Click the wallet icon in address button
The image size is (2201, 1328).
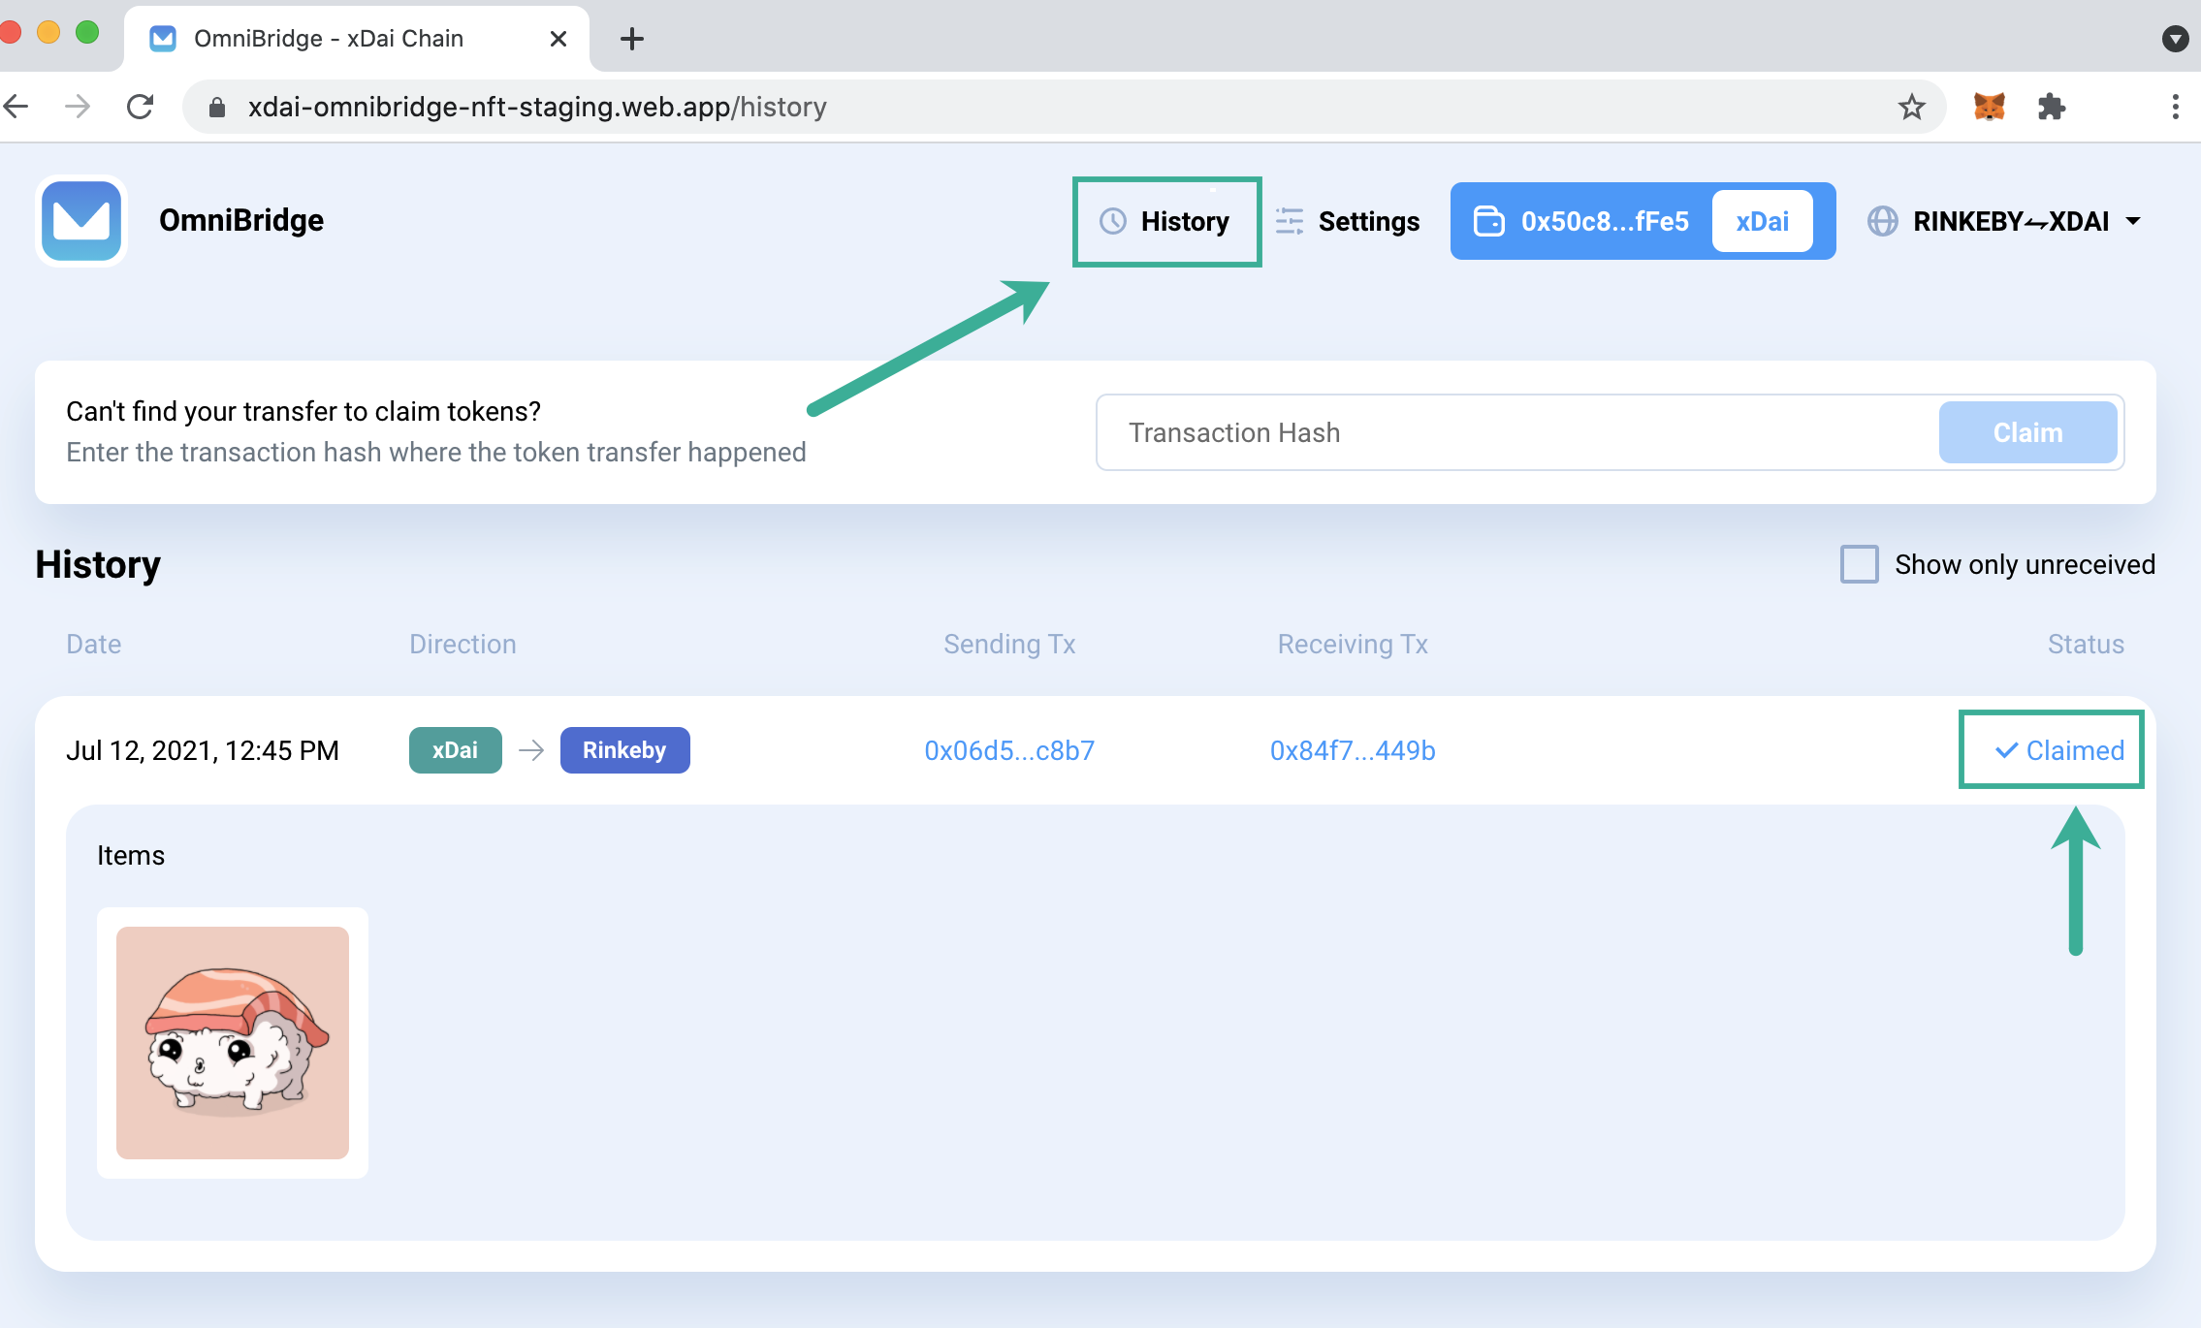(1488, 221)
